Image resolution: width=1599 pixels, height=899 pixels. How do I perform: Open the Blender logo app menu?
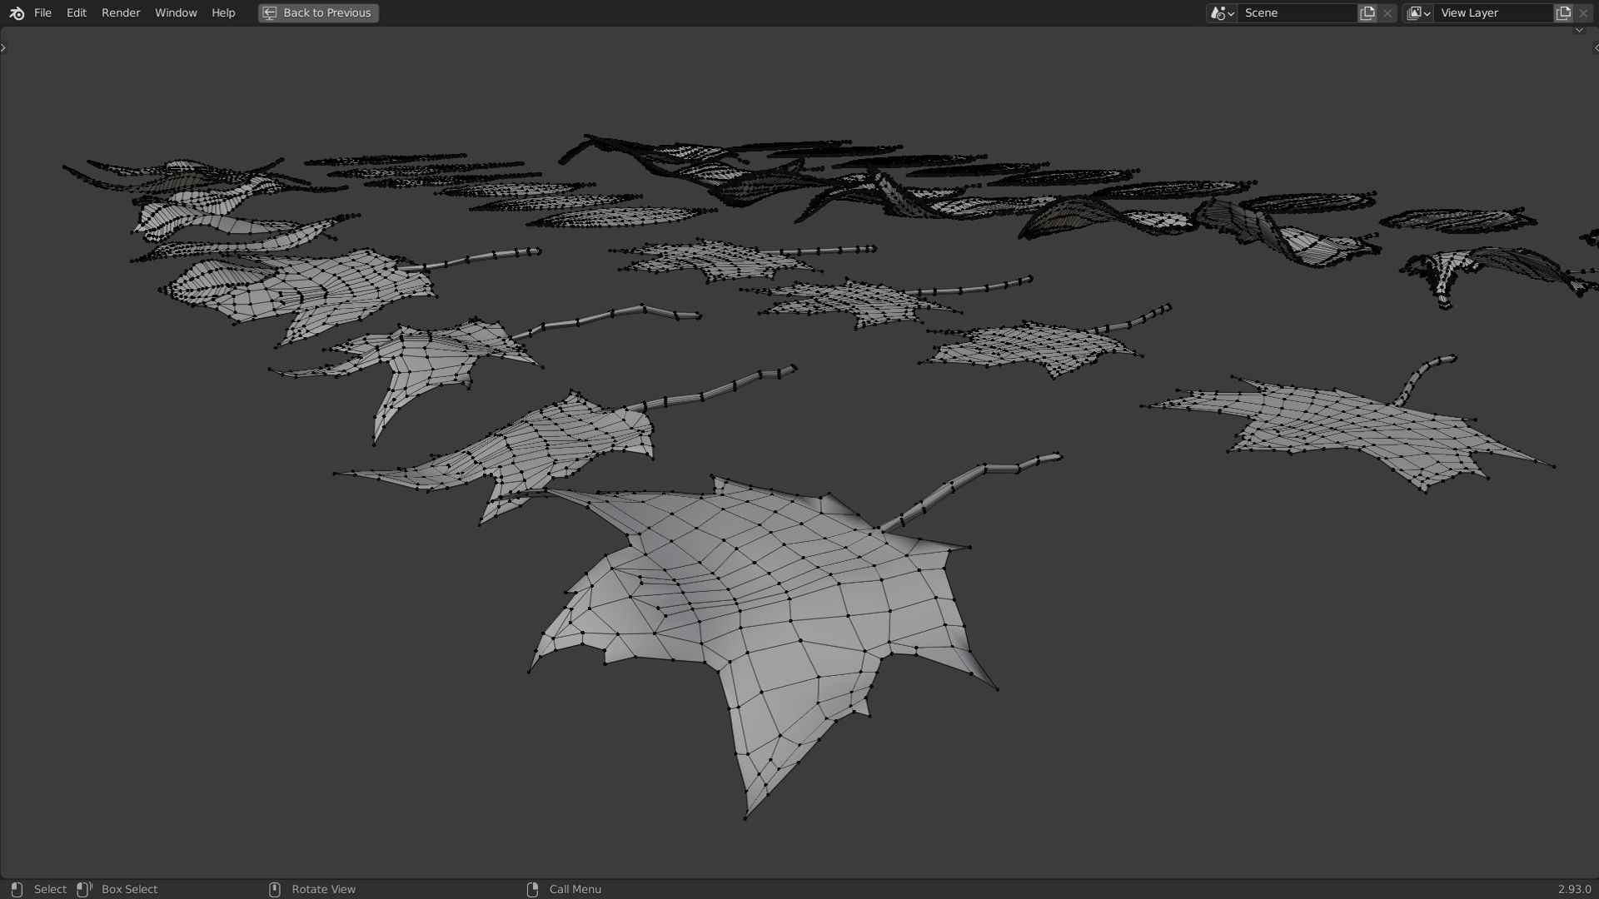[17, 13]
